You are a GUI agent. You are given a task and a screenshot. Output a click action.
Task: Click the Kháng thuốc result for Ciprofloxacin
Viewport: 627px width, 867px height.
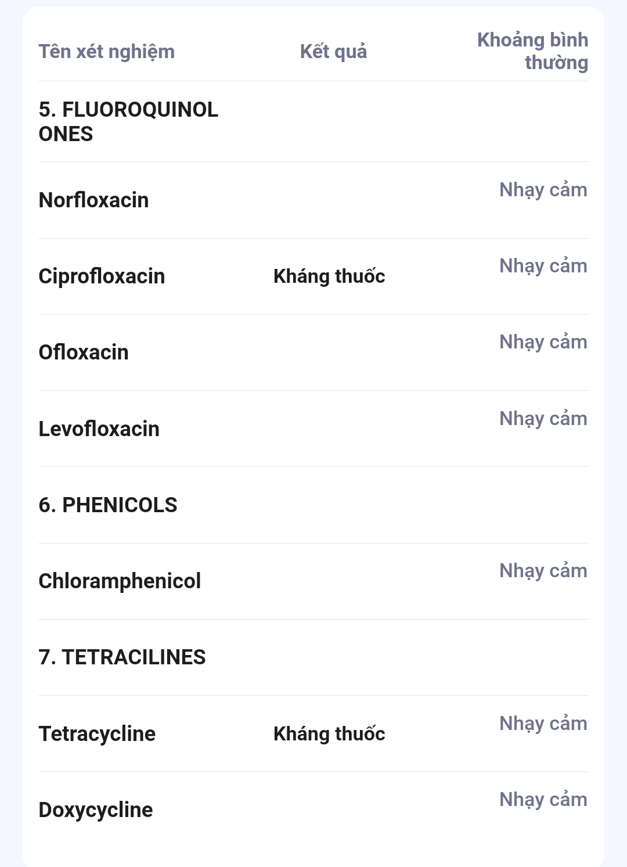329,276
